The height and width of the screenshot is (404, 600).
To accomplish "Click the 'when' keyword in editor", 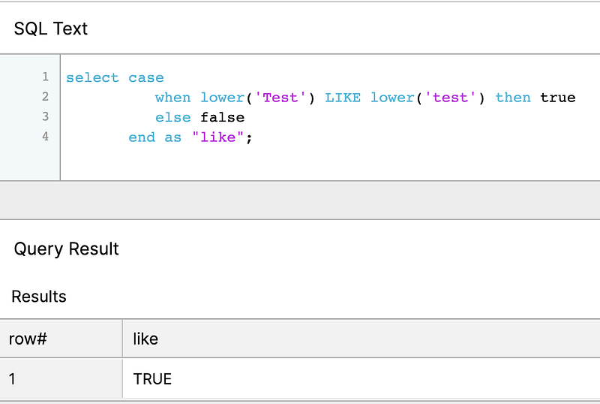I will [173, 98].
